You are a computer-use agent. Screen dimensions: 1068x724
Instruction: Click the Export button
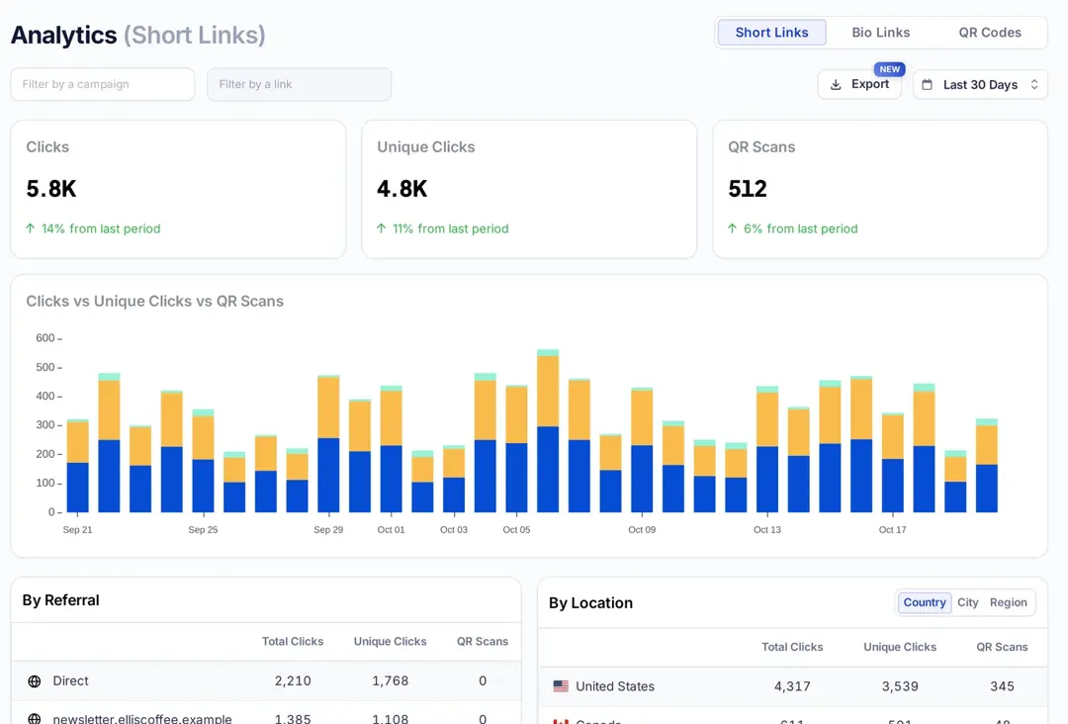click(x=859, y=84)
